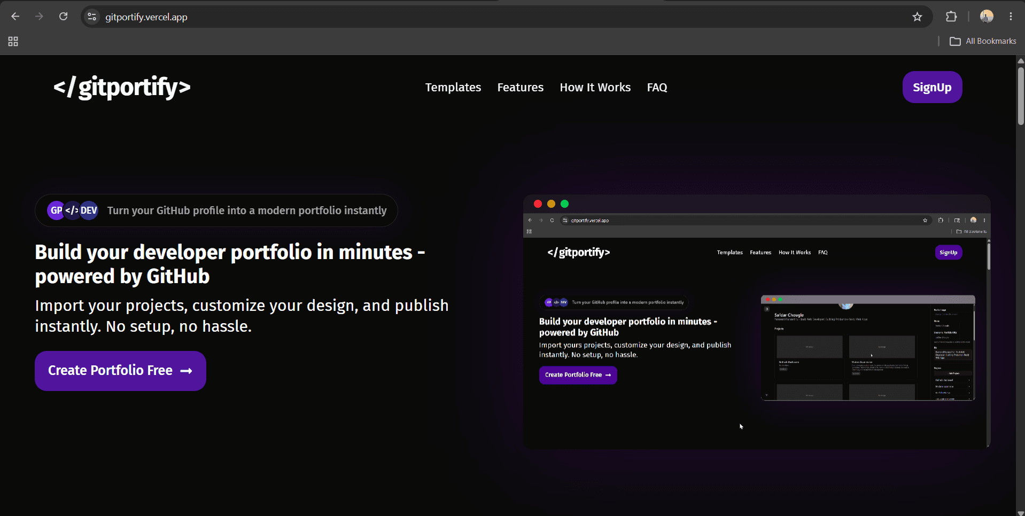Click the address bar URL gitportify.vercel.app
1025x516 pixels.
tap(146, 17)
